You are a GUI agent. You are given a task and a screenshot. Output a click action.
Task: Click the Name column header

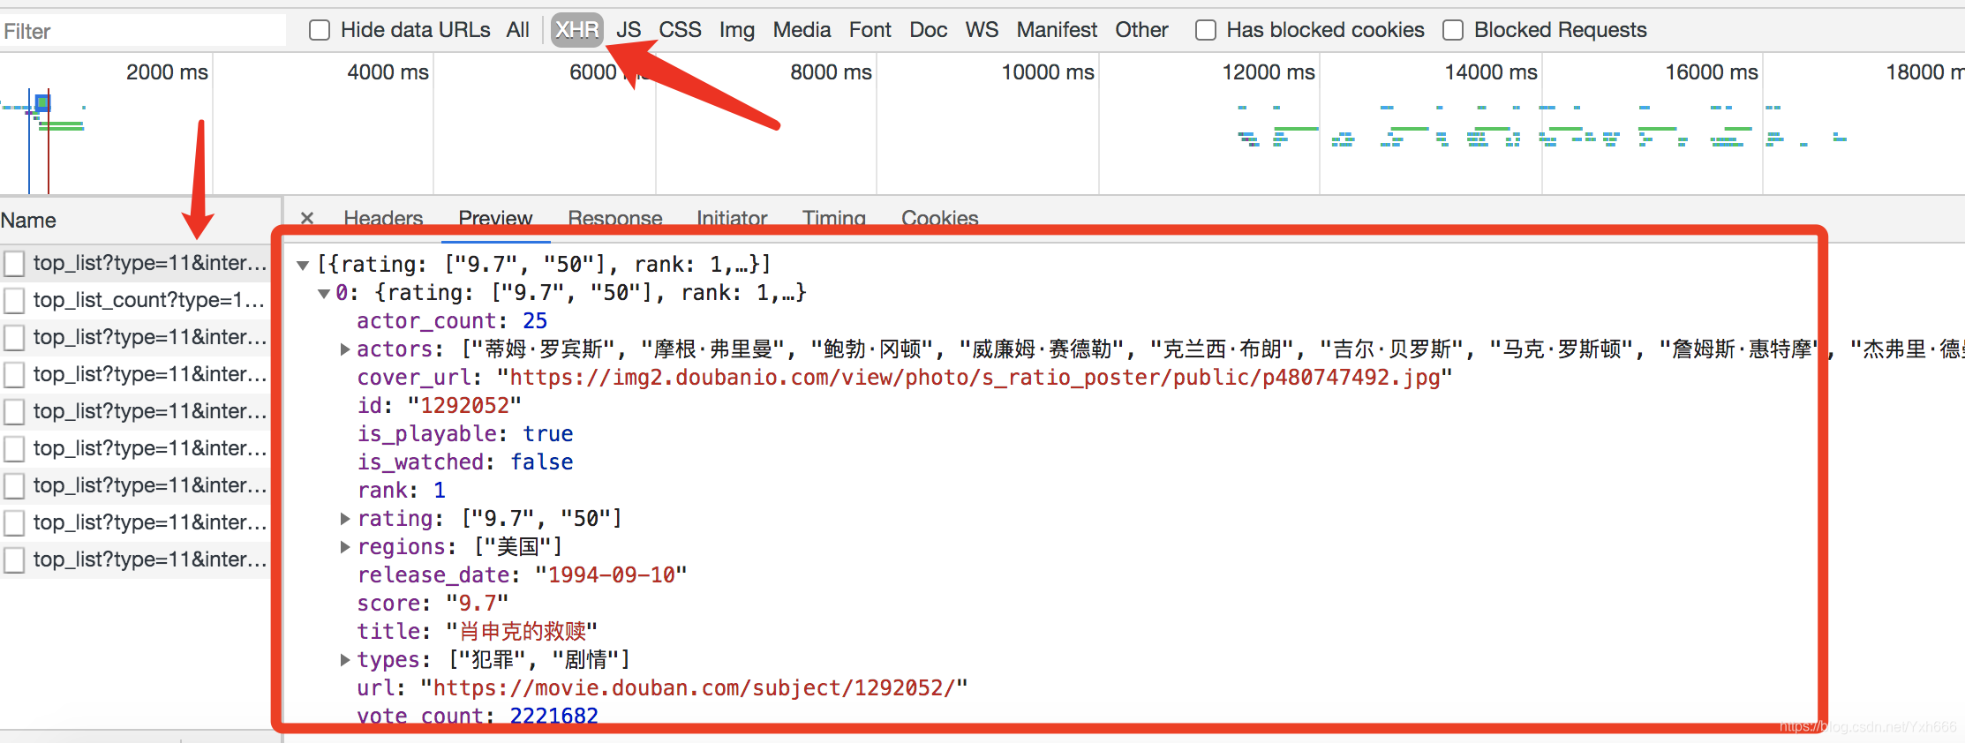coord(28,221)
